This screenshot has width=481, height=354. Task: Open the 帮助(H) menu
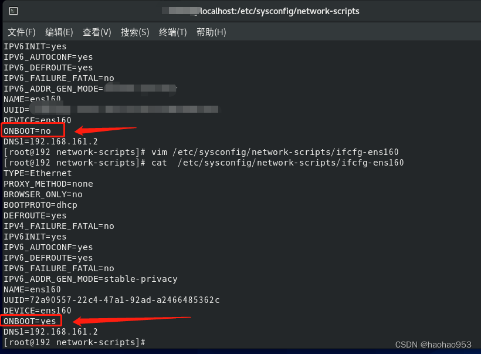(211, 32)
